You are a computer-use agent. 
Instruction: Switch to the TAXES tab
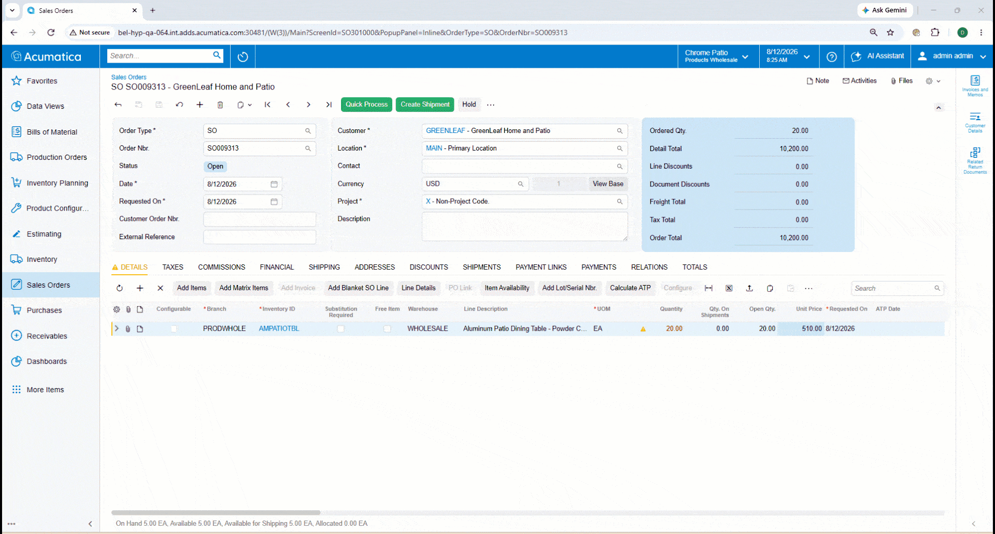click(x=173, y=268)
